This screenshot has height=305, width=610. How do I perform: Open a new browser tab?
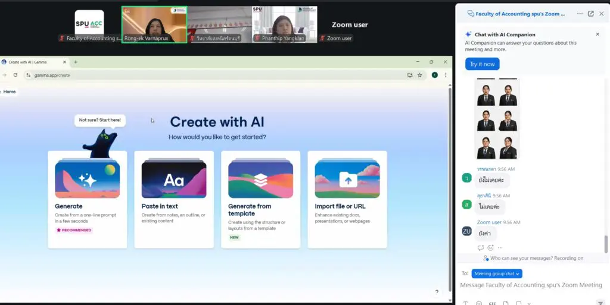(76, 62)
